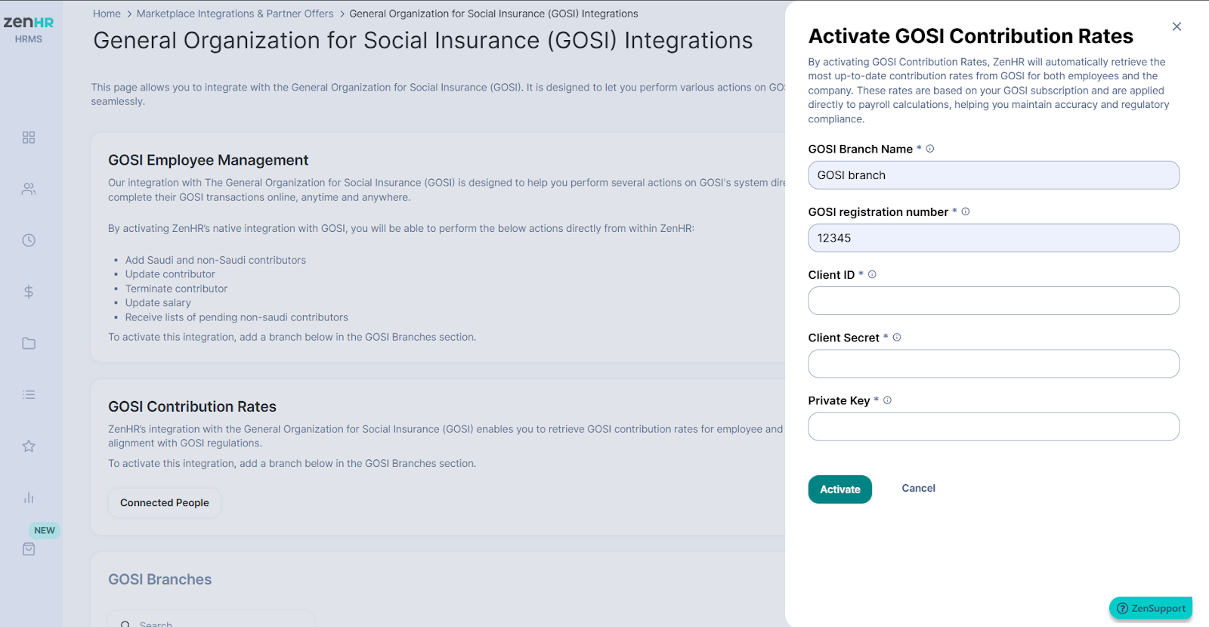1209x627 pixels.
Task: Show info tooltip for Private Key
Action: (888, 400)
